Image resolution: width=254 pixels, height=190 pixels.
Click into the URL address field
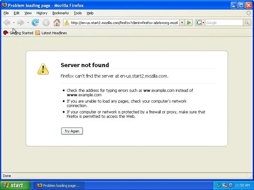(x=124, y=23)
